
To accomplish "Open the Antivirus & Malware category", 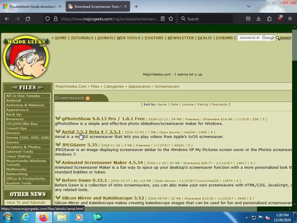I will pyautogui.click(x=25, y=105).
